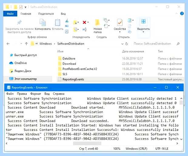Sort by Тип column header

coord(160,51)
